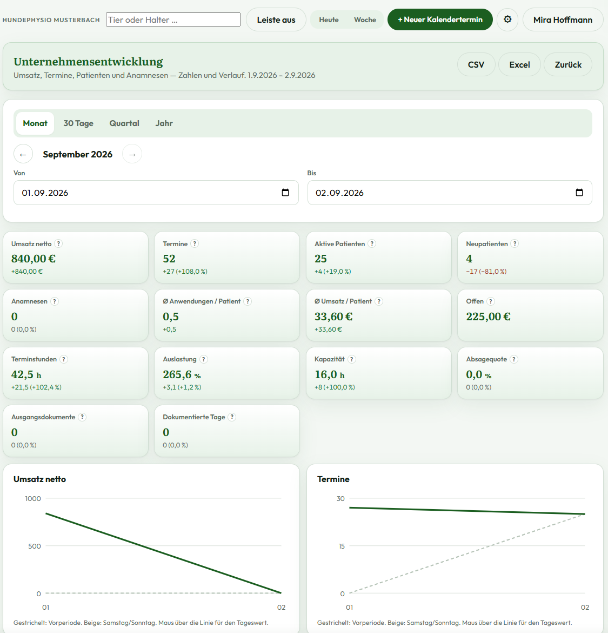Export the report as CSV
Screen dimensions: 608x633
pos(476,64)
